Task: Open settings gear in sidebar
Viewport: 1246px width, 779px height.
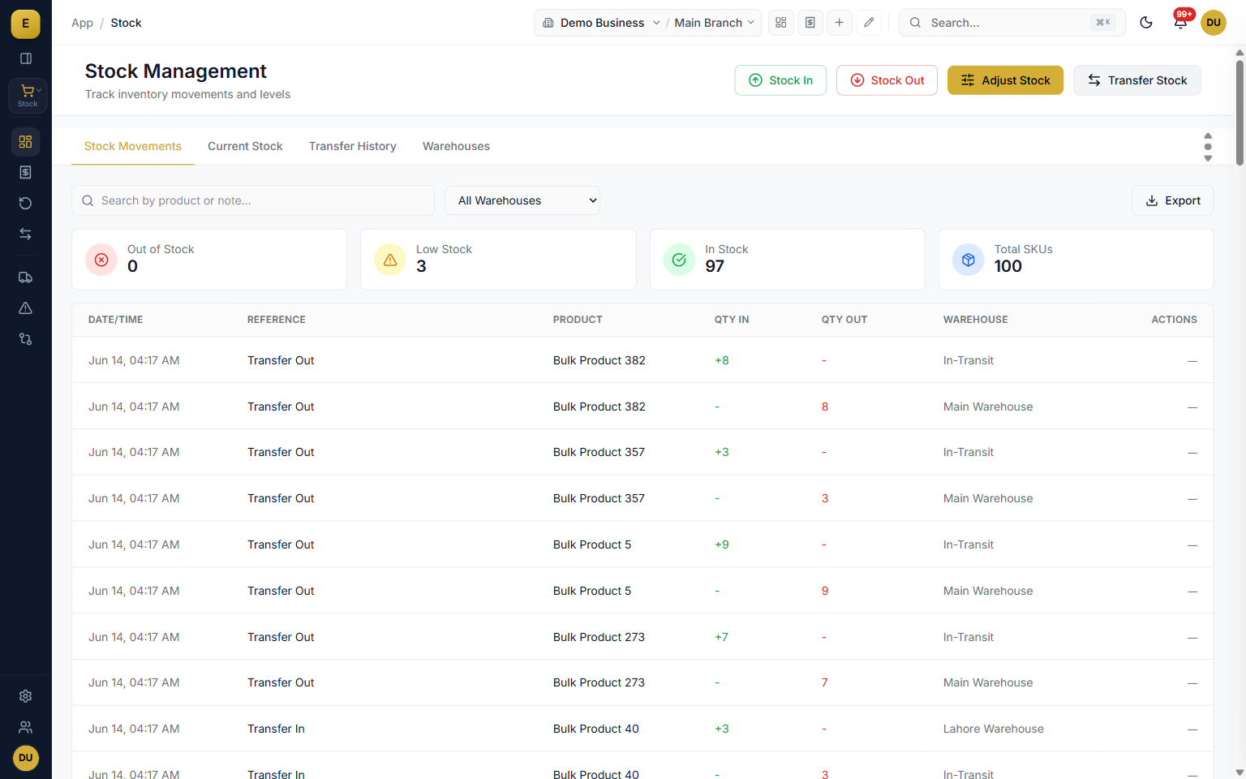Action: 26,696
